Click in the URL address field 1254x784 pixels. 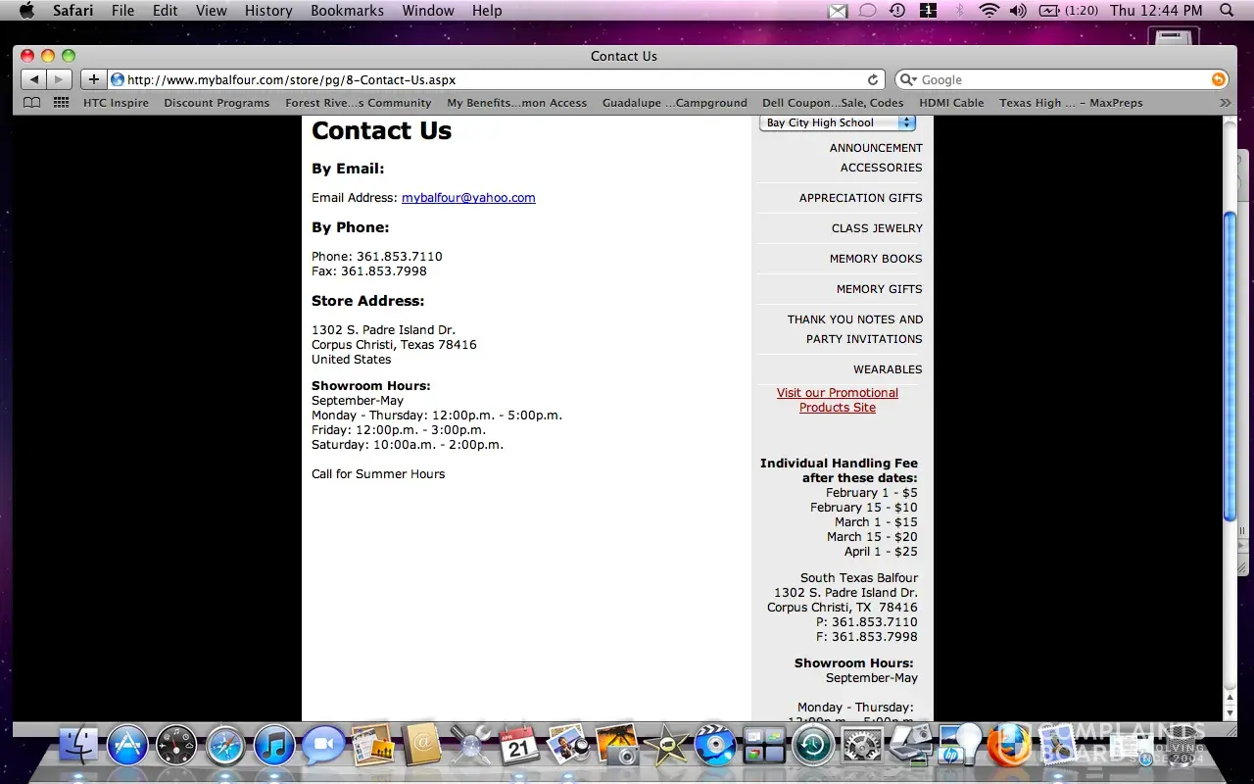(490, 79)
